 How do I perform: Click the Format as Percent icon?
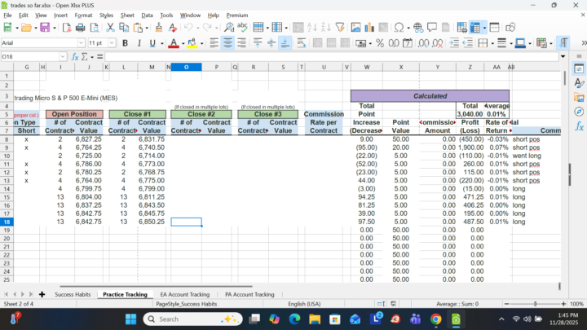380,43
